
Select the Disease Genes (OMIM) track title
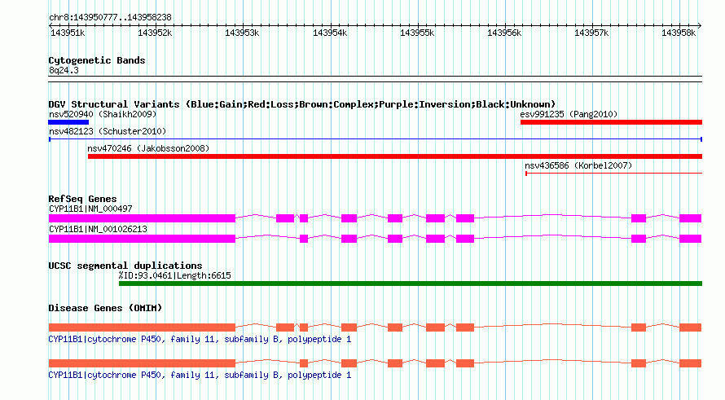pyautogui.click(x=105, y=308)
